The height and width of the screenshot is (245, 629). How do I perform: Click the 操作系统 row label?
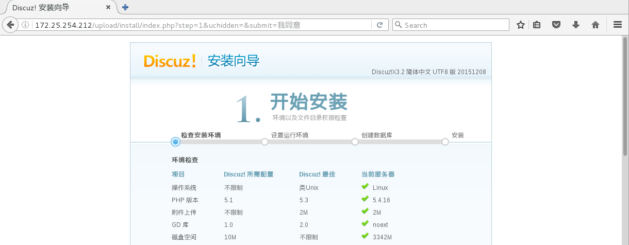coord(184,187)
